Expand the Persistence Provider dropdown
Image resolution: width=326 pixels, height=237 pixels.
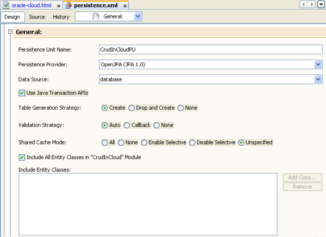(x=318, y=65)
